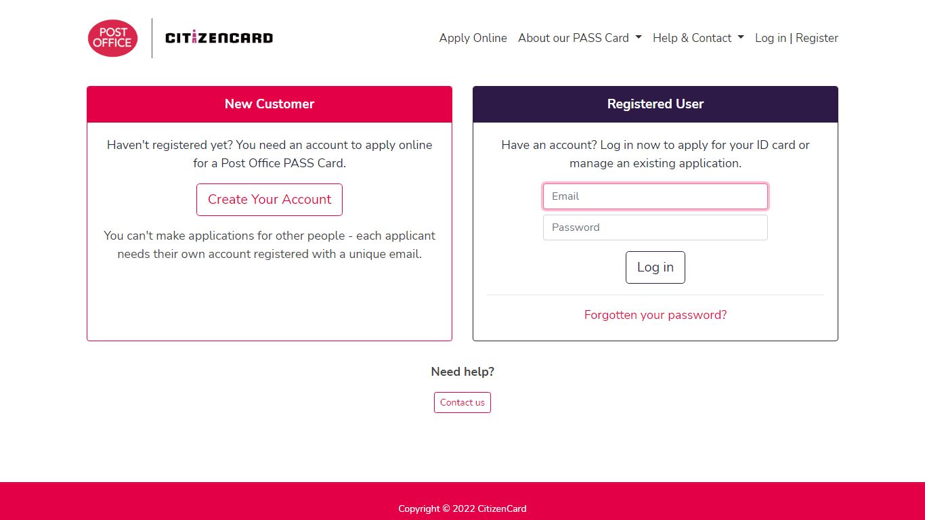Click the CitizenCard logo
The height and width of the screenshot is (520, 925).
(x=219, y=38)
